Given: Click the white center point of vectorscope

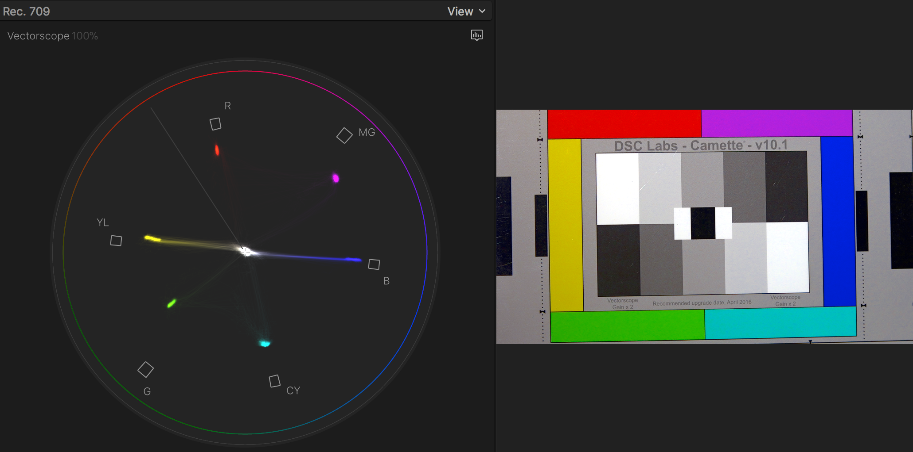Looking at the screenshot, I should pyautogui.click(x=245, y=251).
